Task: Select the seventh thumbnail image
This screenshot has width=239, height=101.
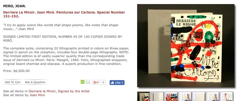Action: [x=227, y=96]
